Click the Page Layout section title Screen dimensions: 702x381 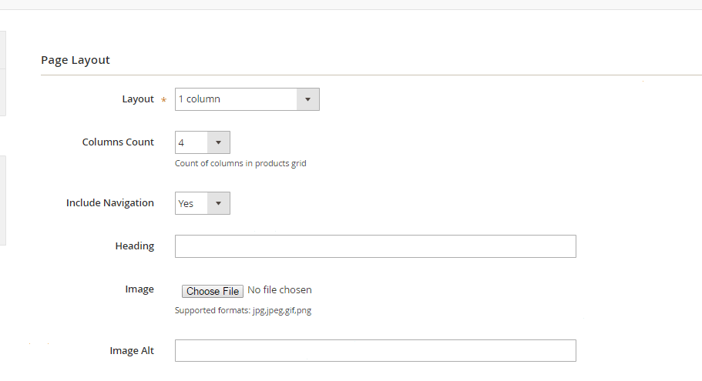point(76,60)
